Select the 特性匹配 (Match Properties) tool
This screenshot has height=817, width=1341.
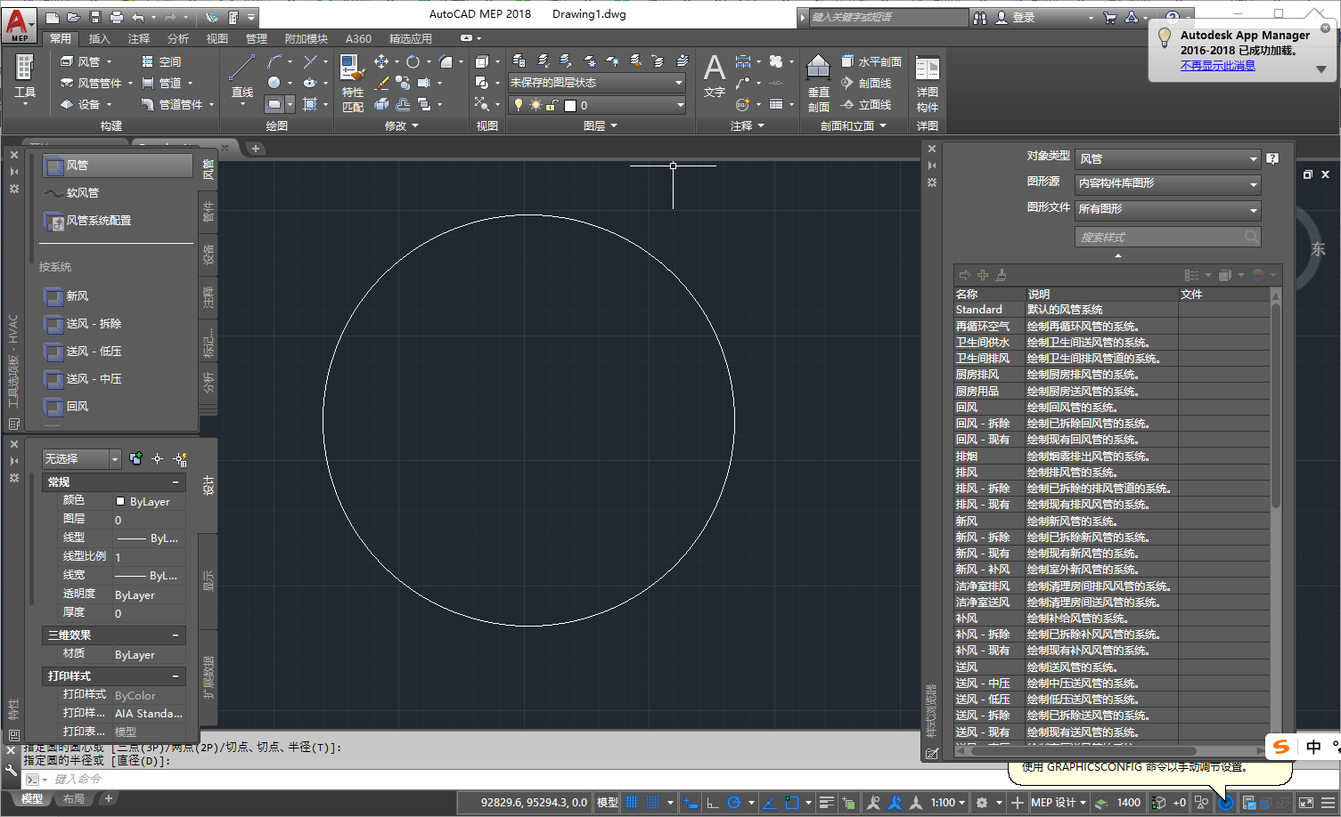coord(352,80)
